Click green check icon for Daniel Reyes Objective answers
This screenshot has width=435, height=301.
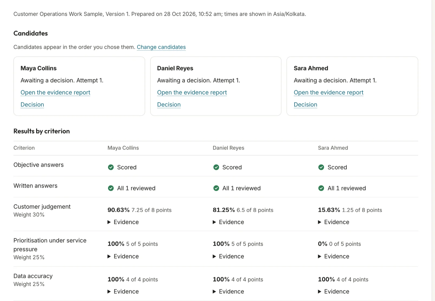click(x=216, y=167)
